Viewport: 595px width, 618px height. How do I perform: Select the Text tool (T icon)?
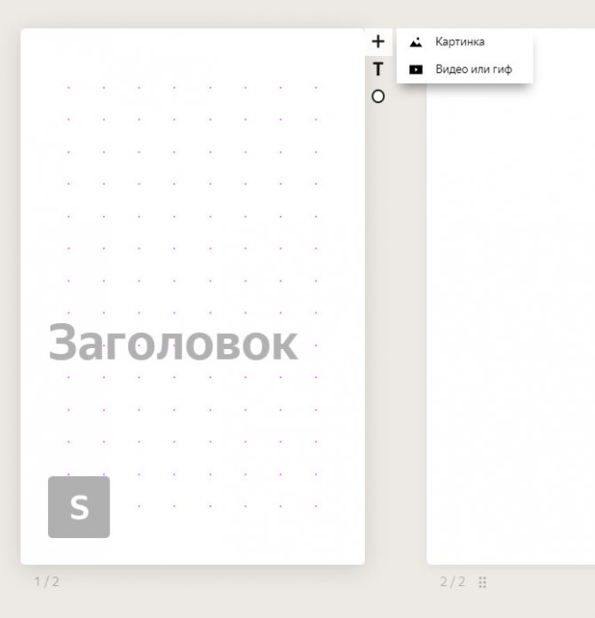point(378,69)
